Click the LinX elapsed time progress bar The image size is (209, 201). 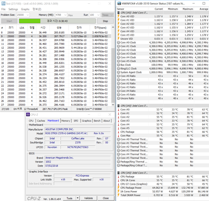pyautogui.click(x=57, y=21)
